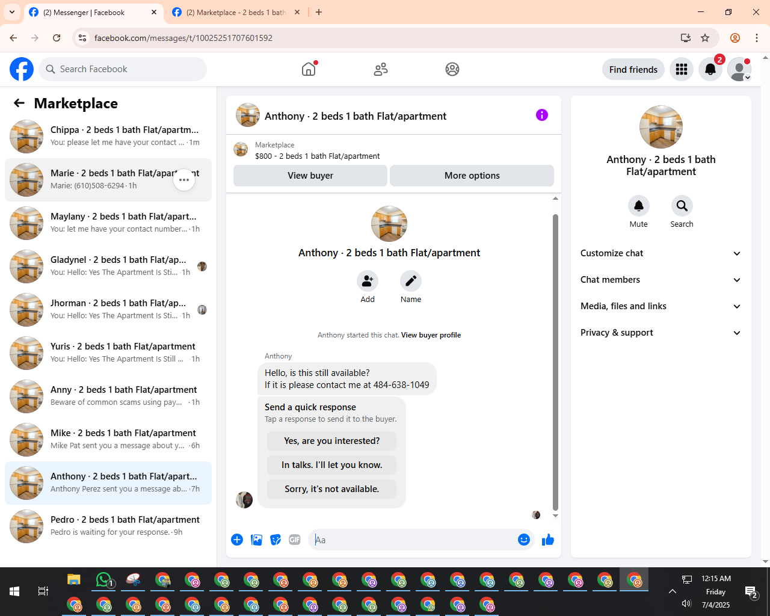Send quick reply 'In talks. I'll let you know.'
This screenshot has height=616, width=770.
332,465
